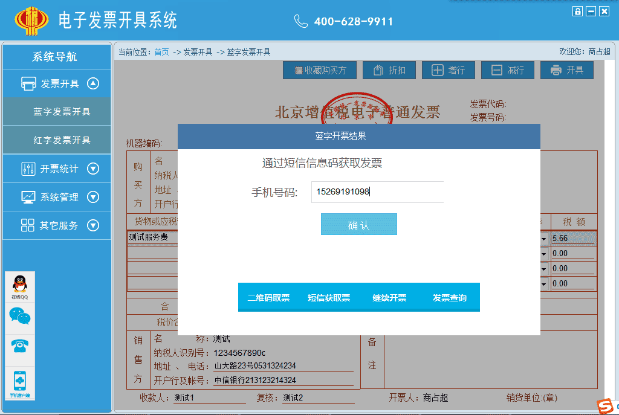This screenshot has width=619, height=415.
Task: Switch to the 二维码取票 tab
Action: pyautogui.click(x=268, y=298)
